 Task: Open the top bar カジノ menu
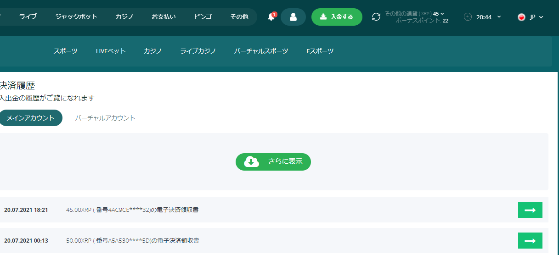(124, 17)
